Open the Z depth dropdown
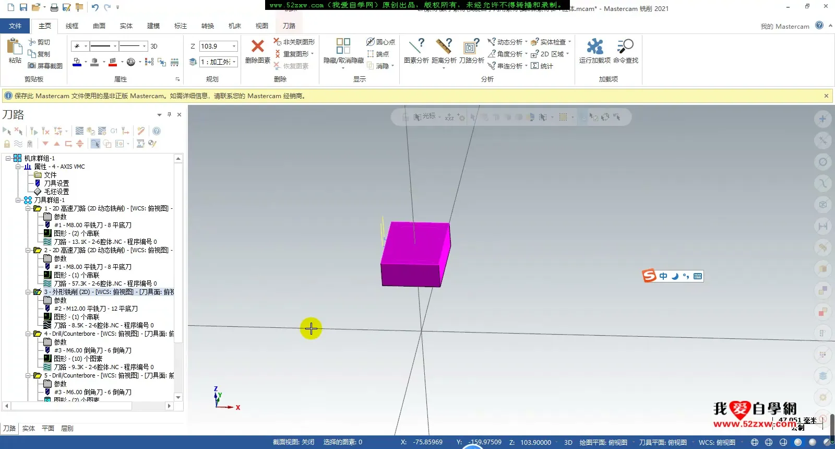The height and width of the screenshot is (449, 835). coord(234,46)
